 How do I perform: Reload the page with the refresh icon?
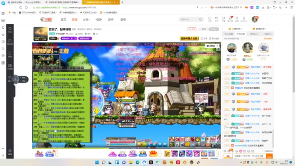click(x=21, y=7)
